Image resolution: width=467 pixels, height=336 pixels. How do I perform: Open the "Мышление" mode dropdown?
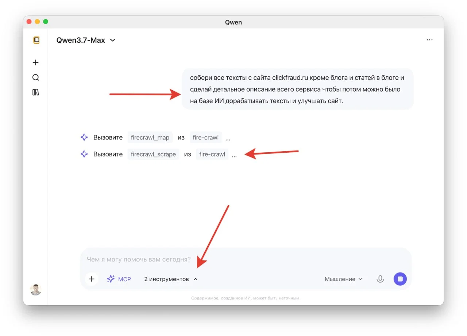[344, 279]
